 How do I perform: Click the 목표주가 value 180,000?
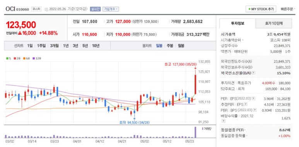tap(285, 83)
